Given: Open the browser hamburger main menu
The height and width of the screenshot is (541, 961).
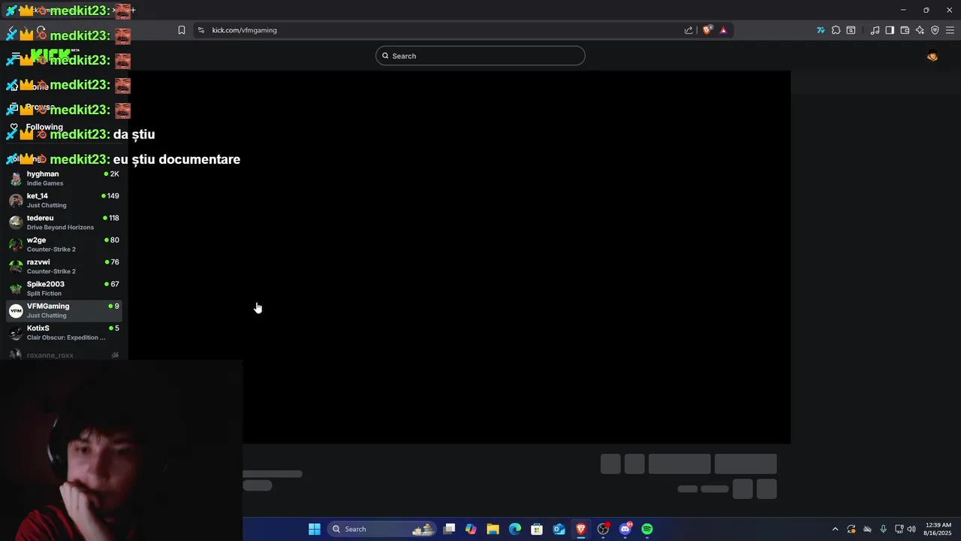Looking at the screenshot, I should 950,30.
